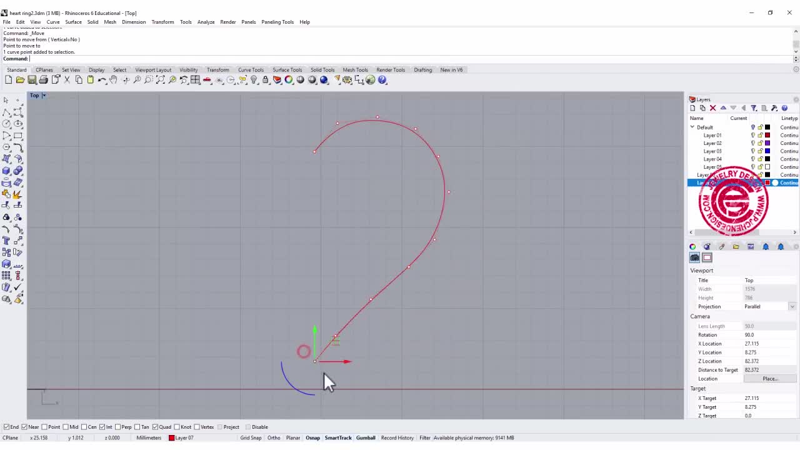Select the Pan hand tool
Image resolution: width=800 pixels, height=450 pixels.
tap(113, 80)
